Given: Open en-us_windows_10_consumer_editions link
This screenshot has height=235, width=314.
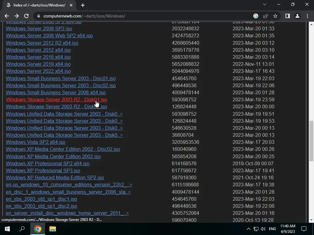Looking at the screenshot, I should (x=69, y=185).
